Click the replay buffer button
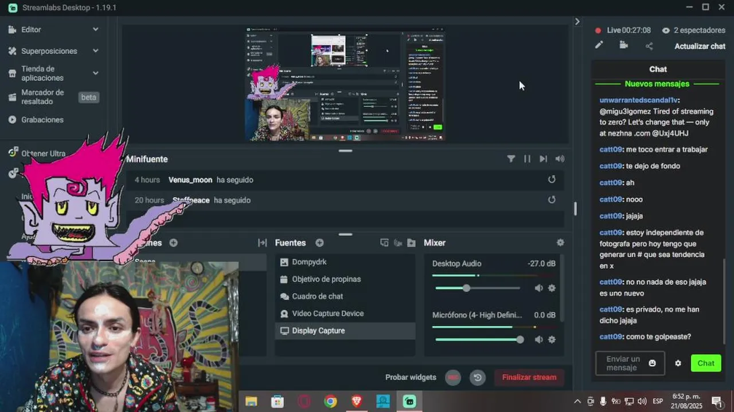The height and width of the screenshot is (412, 734). point(477,377)
